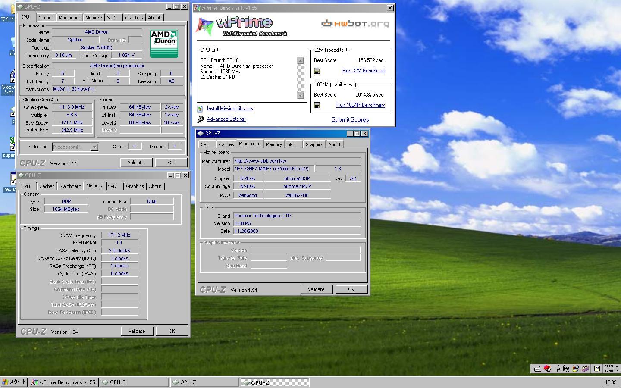Switch to Caches tab in the top-left CPU-Z window
621x388 pixels.
pyautogui.click(x=46, y=18)
